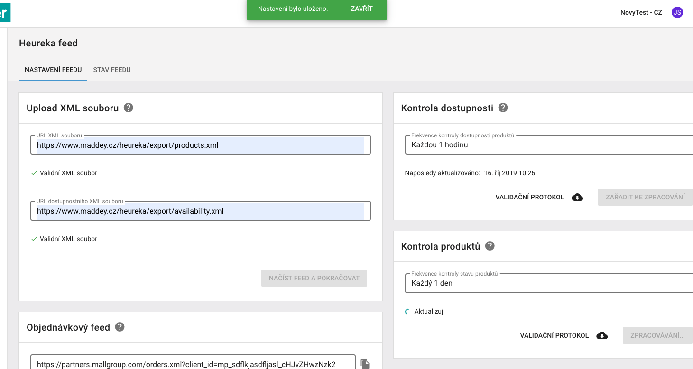
Task: Click cloud download icon under Kontrola produktů
Action: tap(602, 335)
